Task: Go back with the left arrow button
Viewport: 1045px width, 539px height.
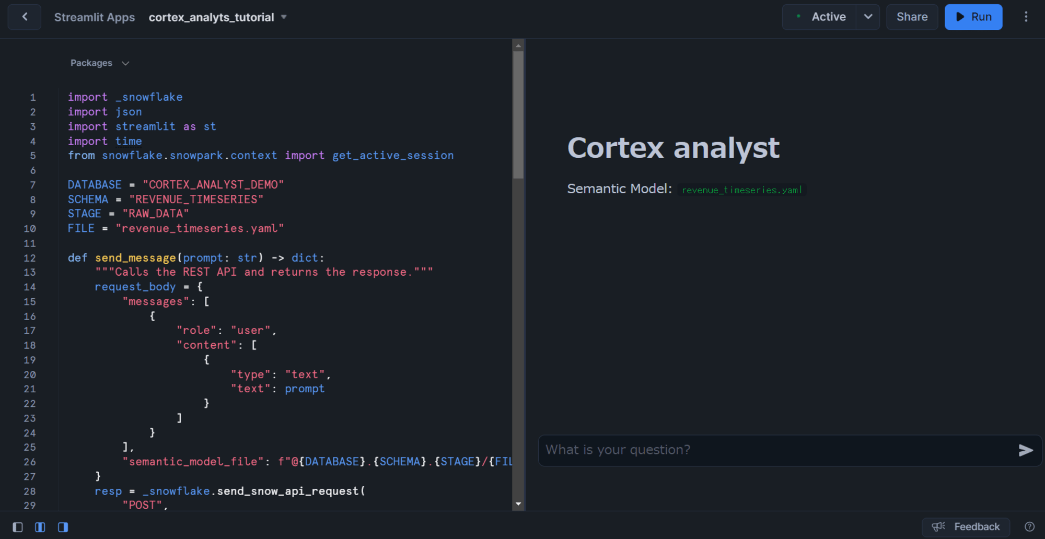Action: [x=24, y=17]
